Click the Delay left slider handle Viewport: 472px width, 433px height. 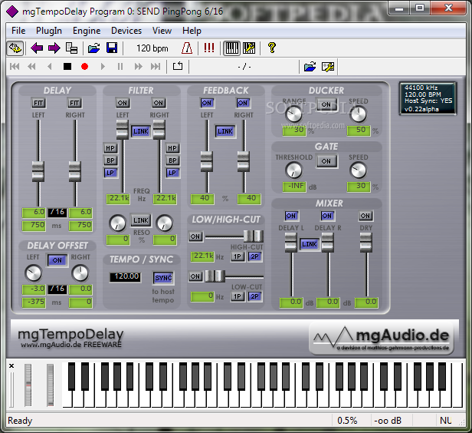coord(38,172)
